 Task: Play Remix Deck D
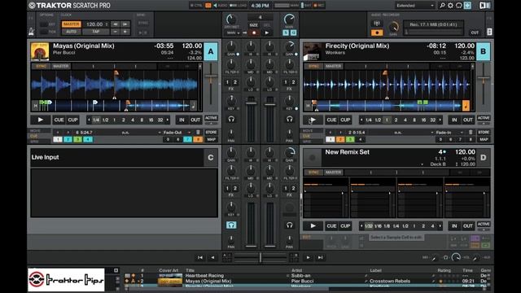pyautogui.click(x=313, y=226)
